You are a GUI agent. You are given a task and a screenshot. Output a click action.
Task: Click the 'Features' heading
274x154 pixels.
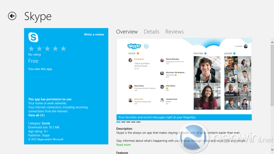point(122,153)
